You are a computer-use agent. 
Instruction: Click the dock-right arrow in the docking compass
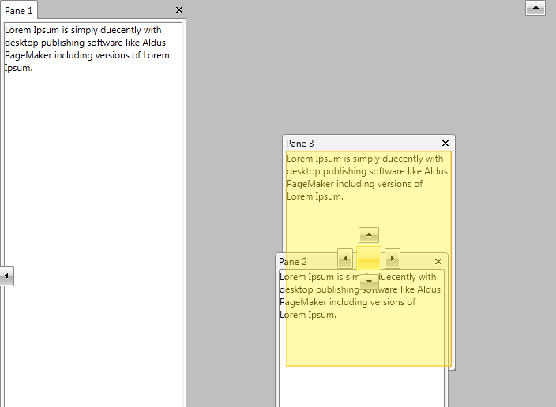click(x=393, y=259)
